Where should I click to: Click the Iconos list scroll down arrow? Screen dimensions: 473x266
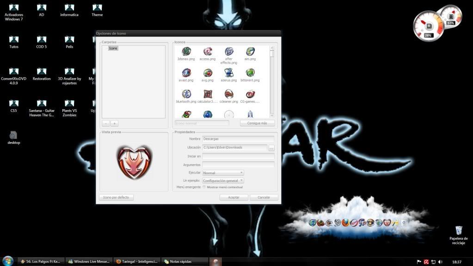pos(272,116)
